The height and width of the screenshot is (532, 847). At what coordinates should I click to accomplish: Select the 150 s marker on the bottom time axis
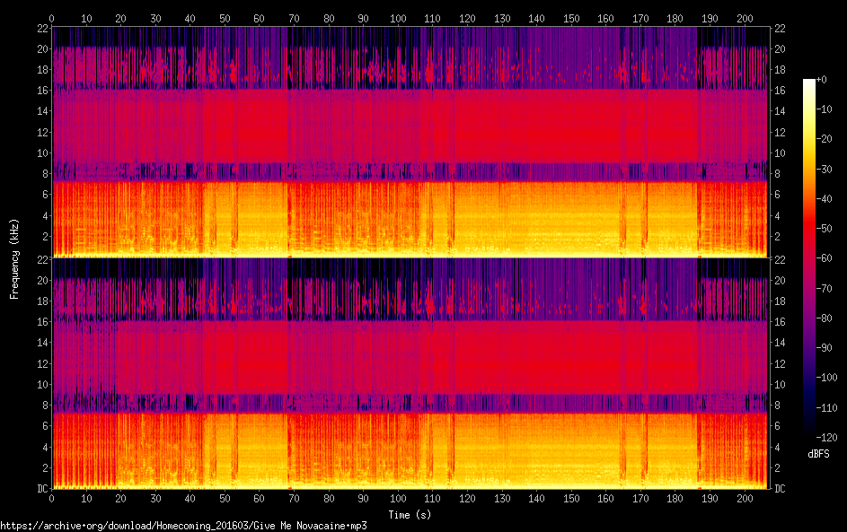571,498
